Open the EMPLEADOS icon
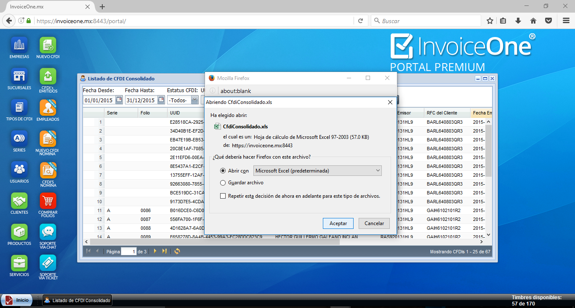 pyautogui.click(x=48, y=108)
